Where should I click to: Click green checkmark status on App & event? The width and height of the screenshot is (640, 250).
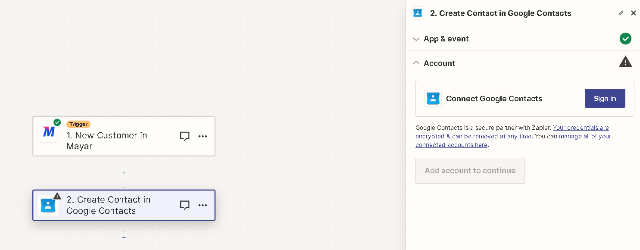pos(625,39)
